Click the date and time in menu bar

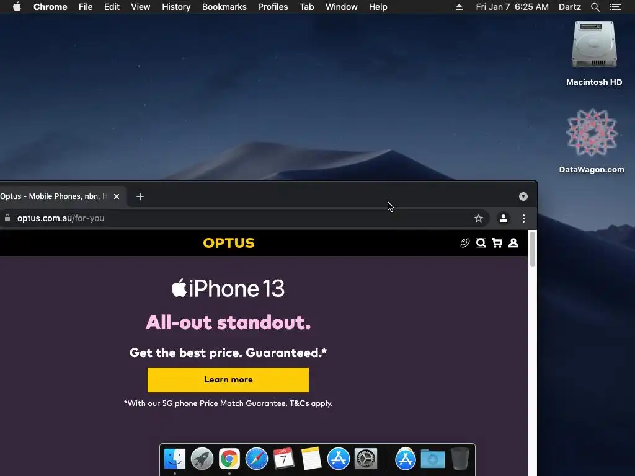(x=512, y=7)
